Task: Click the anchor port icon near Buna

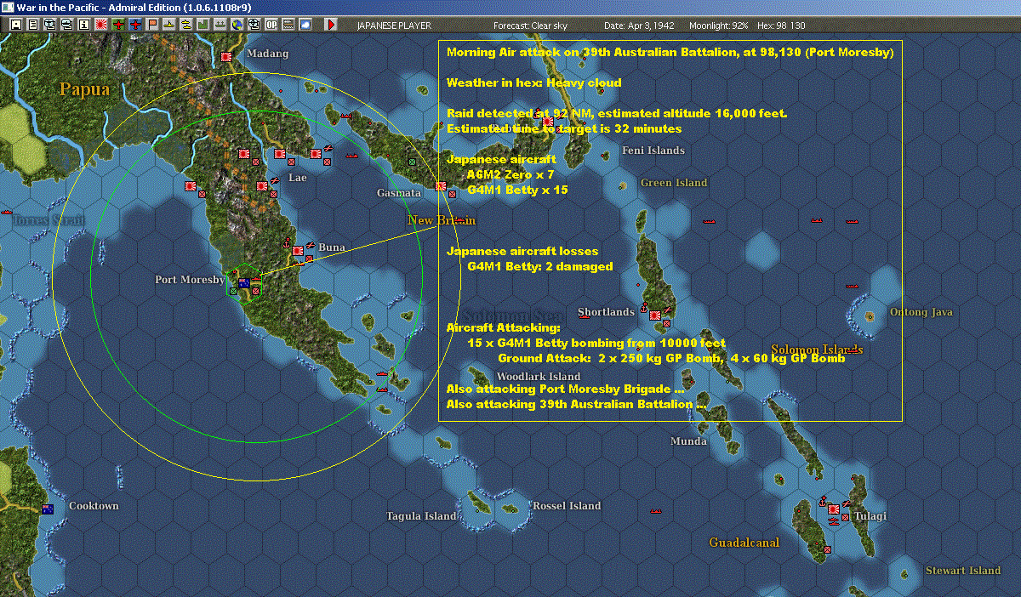Action: click(x=287, y=245)
